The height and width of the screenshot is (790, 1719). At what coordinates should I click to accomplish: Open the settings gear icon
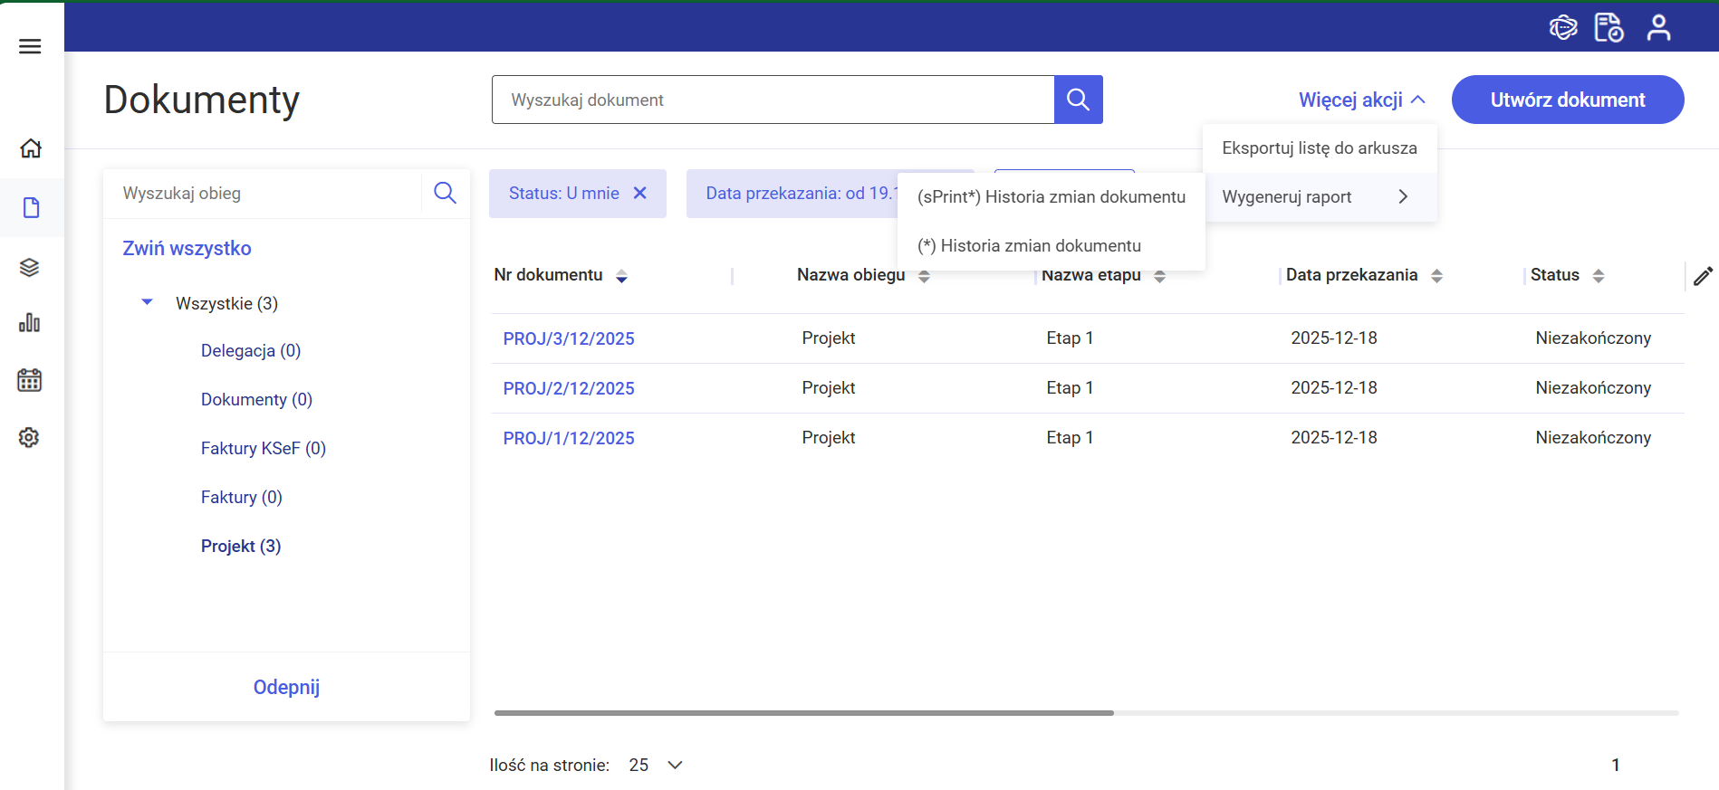(30, 438)
